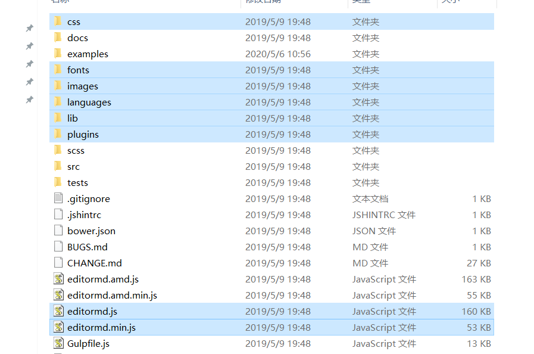Click the .jshintrc file icon

point(58,214)
